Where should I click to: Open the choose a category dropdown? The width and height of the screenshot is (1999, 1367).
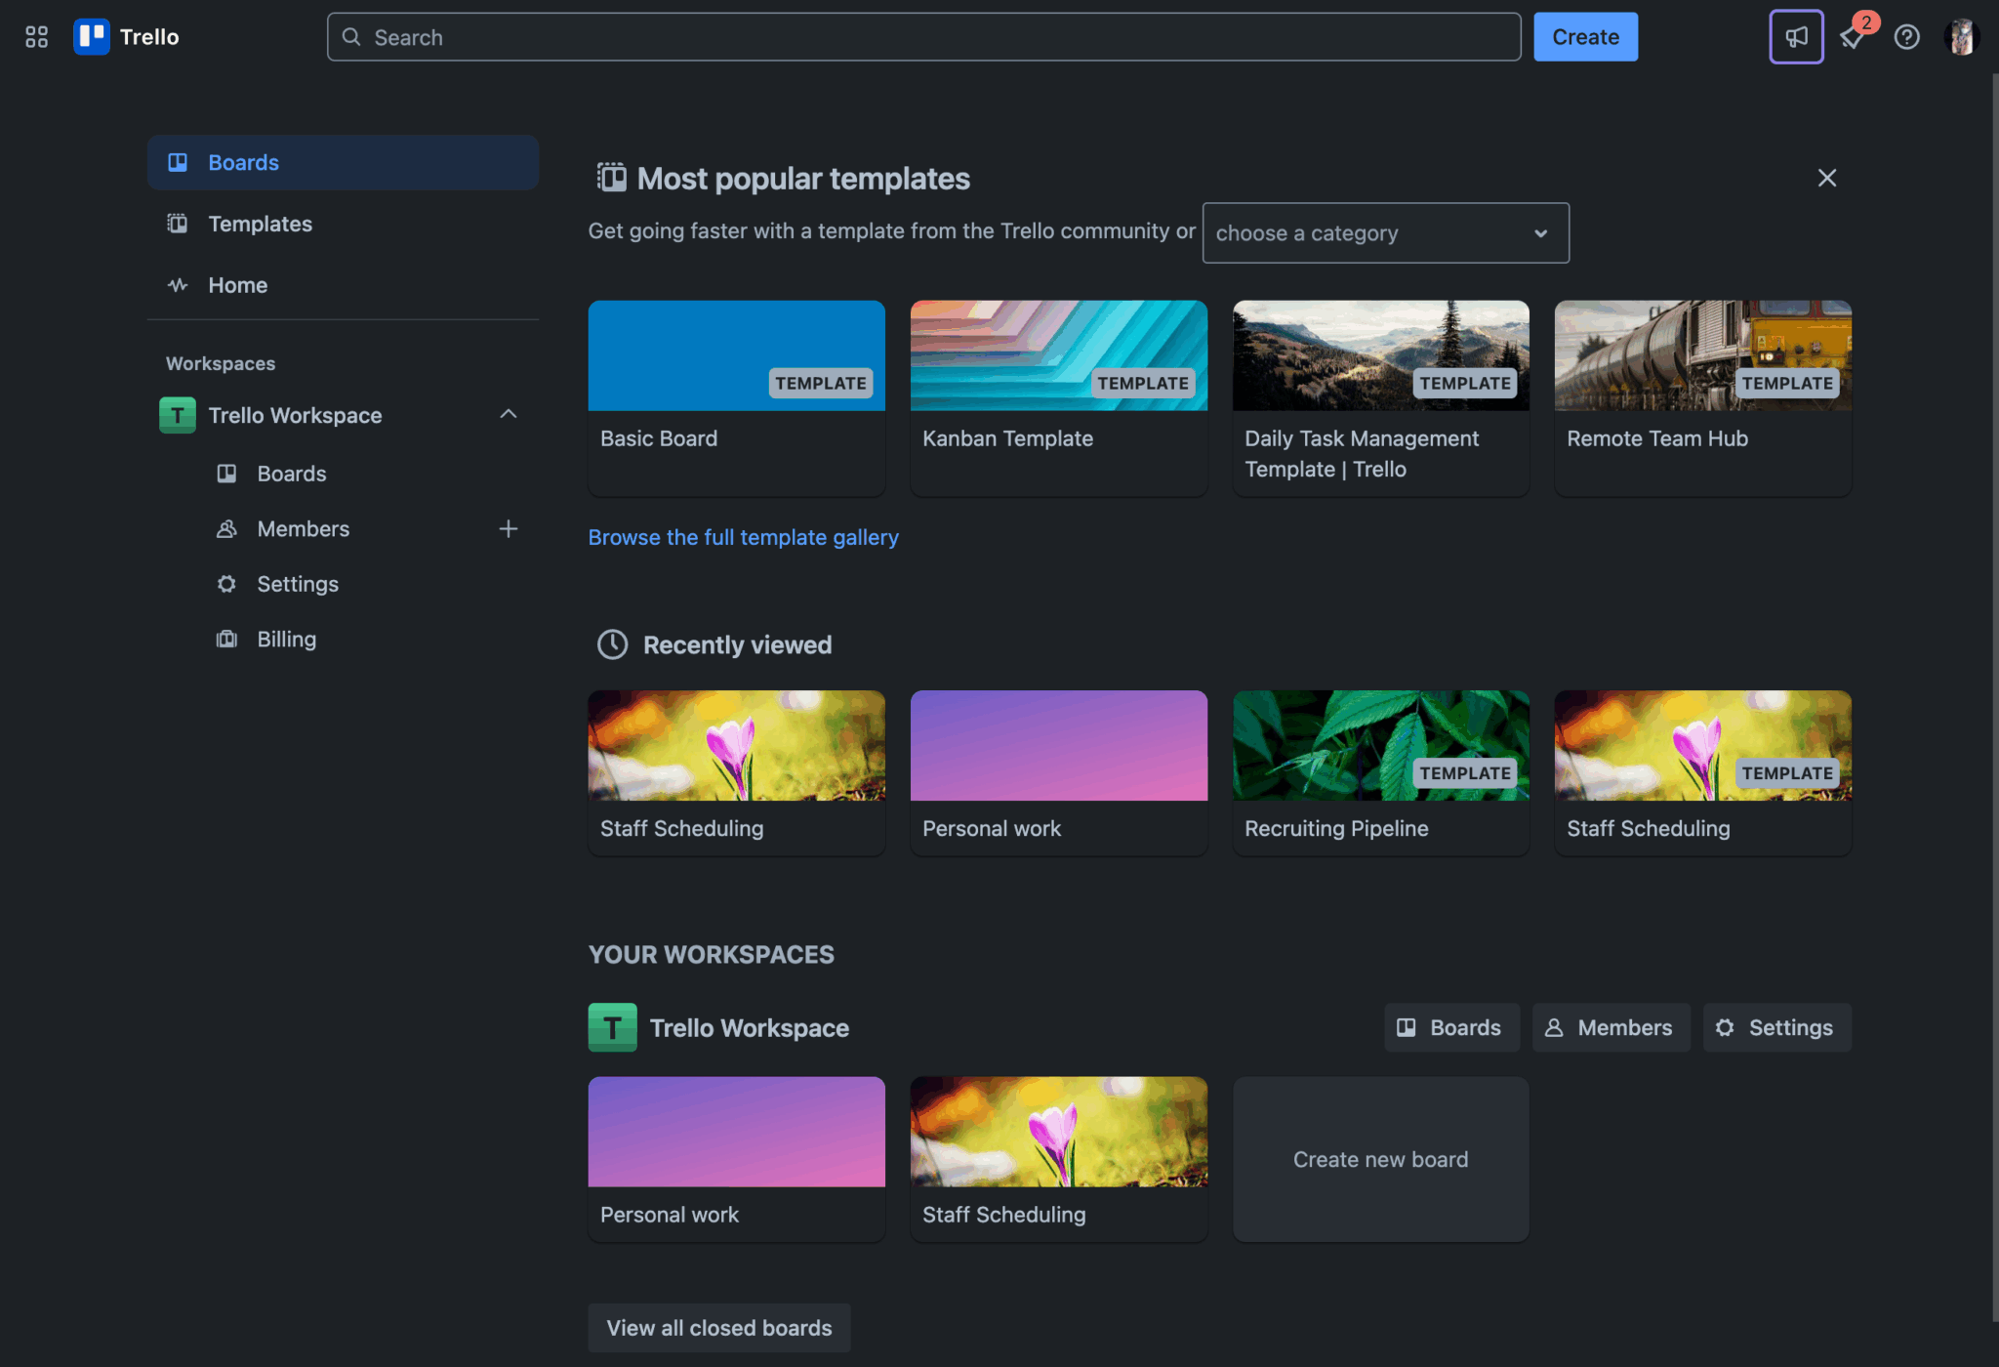pyautogui.click(x=1385, y=232)
